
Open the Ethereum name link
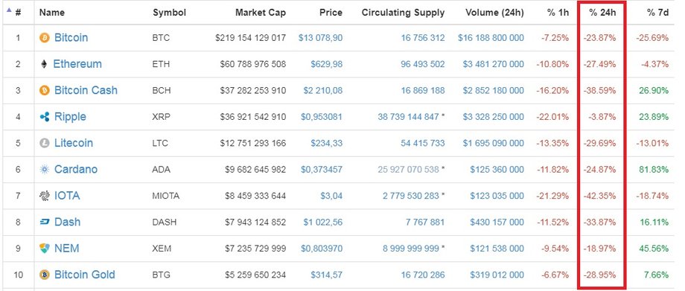click(77, 64)
